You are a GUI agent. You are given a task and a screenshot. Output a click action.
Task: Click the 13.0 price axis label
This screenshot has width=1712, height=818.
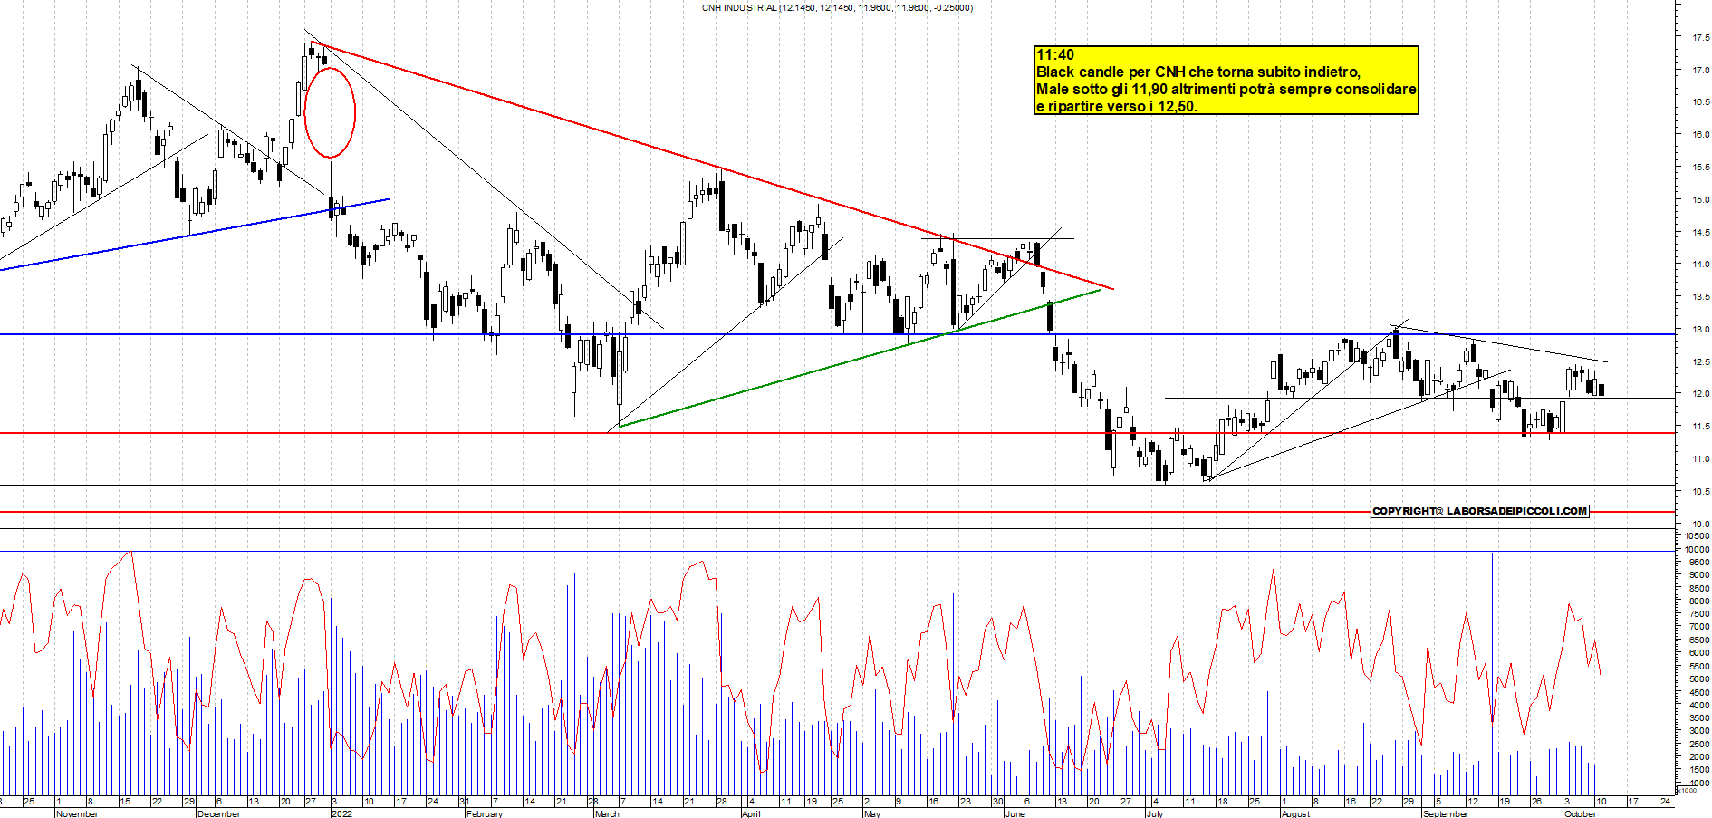1700,330
